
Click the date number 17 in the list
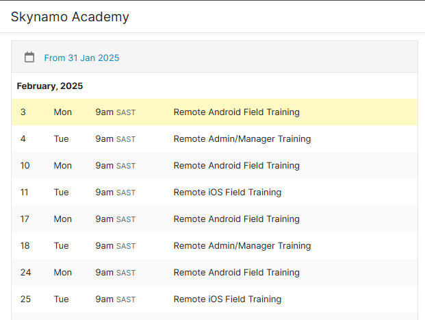click(x=25, y=219)
